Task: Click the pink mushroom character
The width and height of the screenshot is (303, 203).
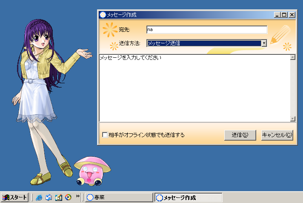Action: click(92, 171)
